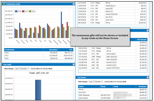Click the 2018 YTD value $64,701.10
Screen dimensions: 154x101
tap(68, 53)
